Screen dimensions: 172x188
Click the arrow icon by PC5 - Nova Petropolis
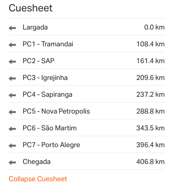[12, 112]
